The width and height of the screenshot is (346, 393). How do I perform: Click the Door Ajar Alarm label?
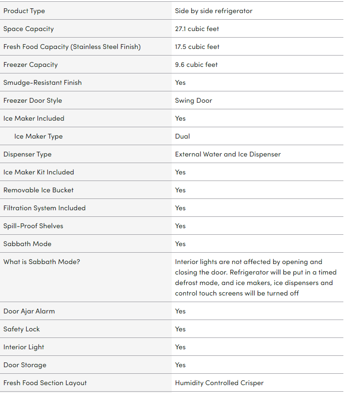point(29,311)
